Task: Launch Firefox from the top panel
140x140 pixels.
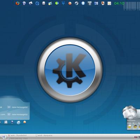Action: pyautogui.click(x=17, y=3)
